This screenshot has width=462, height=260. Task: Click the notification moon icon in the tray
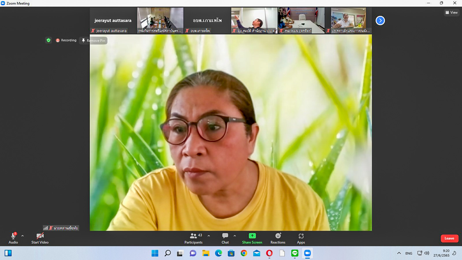[454, 253]
